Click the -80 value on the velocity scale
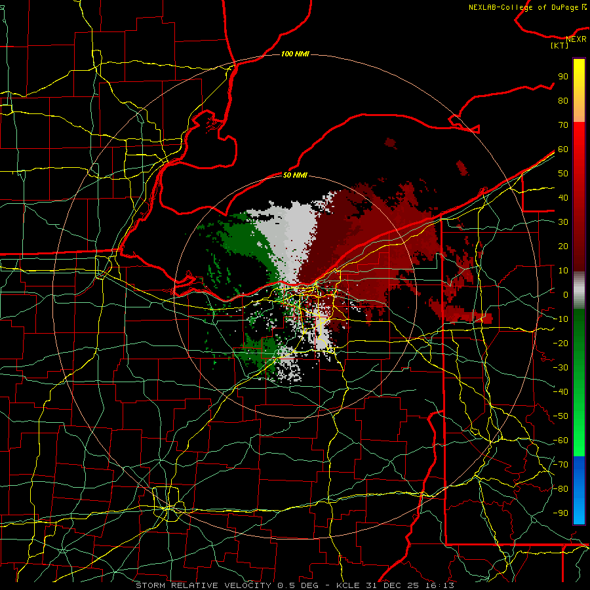 tap(560, 489)
